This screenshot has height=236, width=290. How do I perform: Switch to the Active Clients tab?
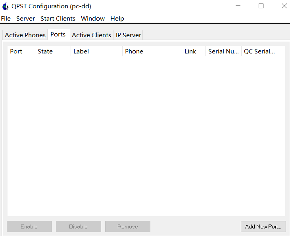pos(91,35)
